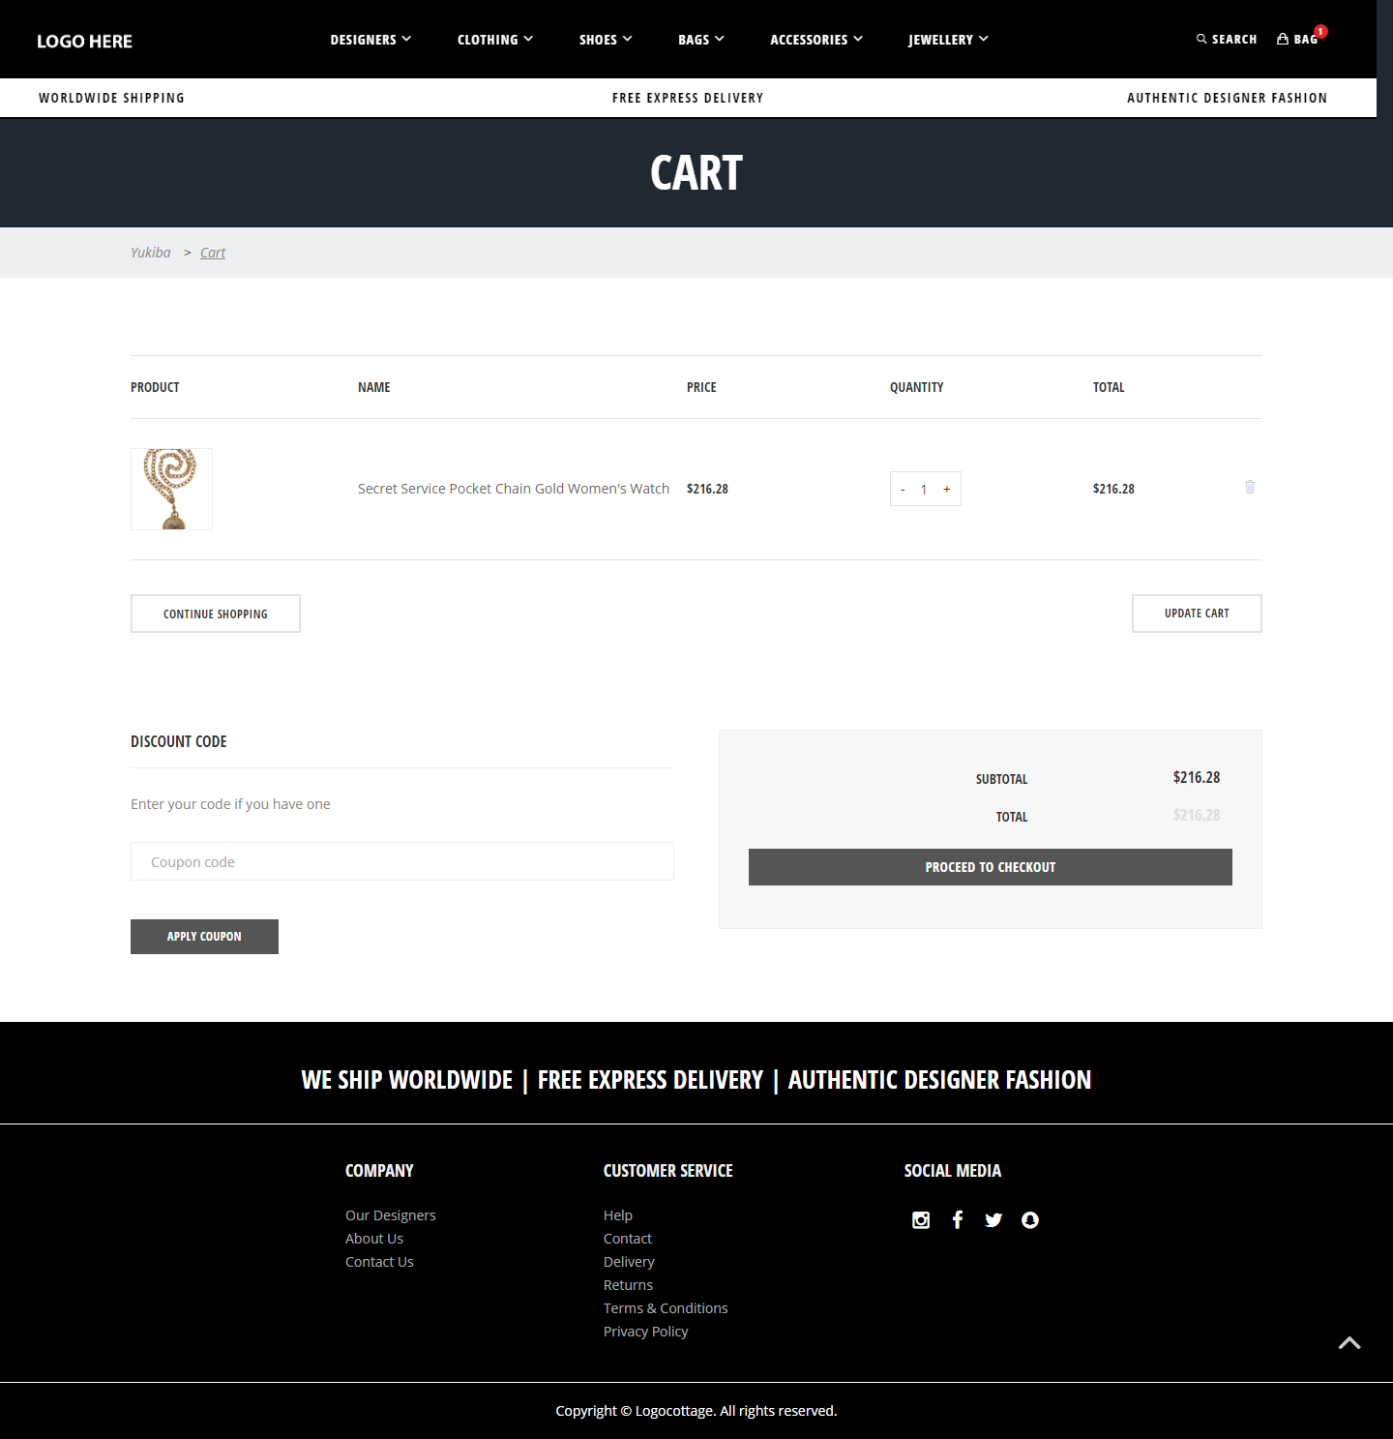Image resolution: width=1393 pixels, height=1439 pixels.
Task: Open the shopping Bag icon
Action: pos(1283,40)
